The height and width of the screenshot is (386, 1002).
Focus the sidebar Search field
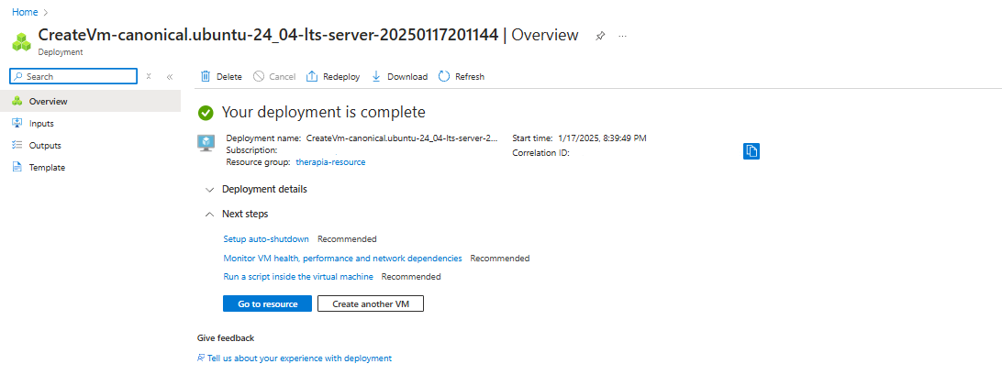[73, 77]
